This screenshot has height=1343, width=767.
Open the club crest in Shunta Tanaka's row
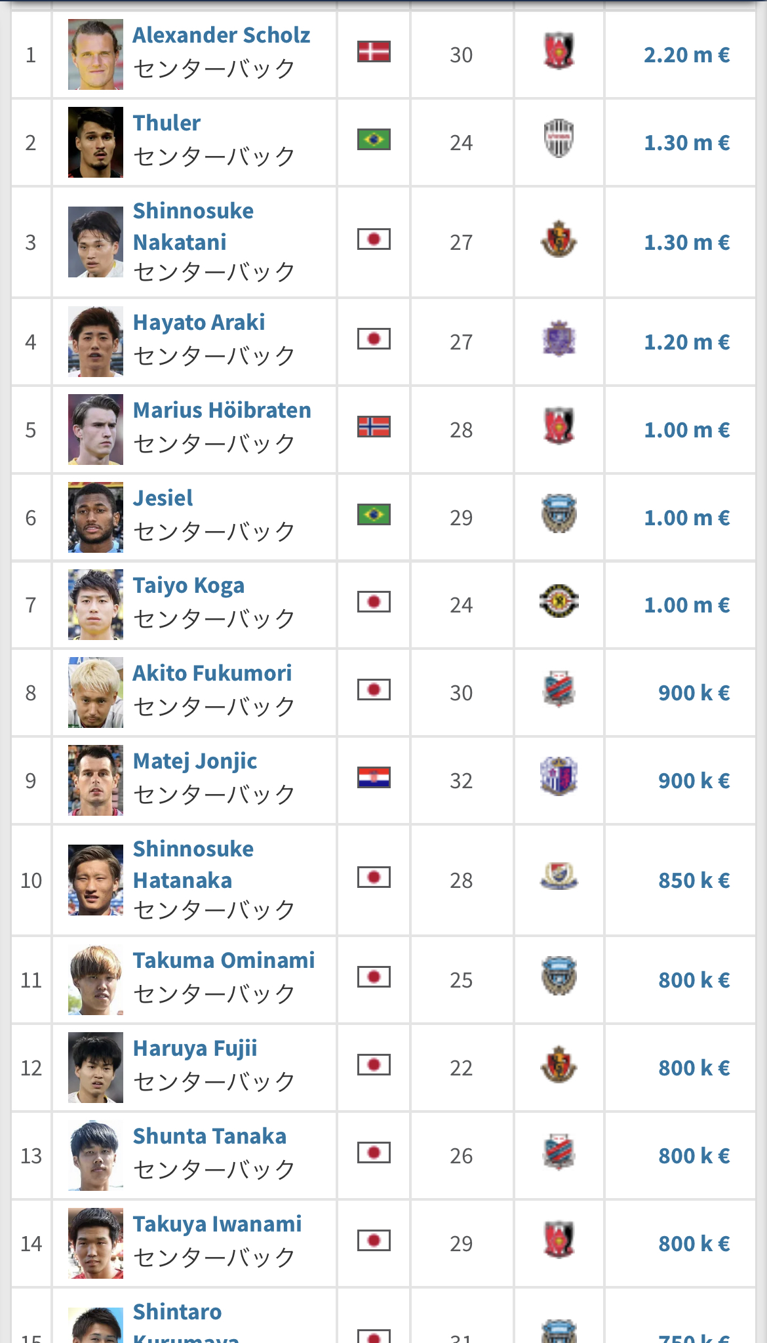coord(559,1152)
